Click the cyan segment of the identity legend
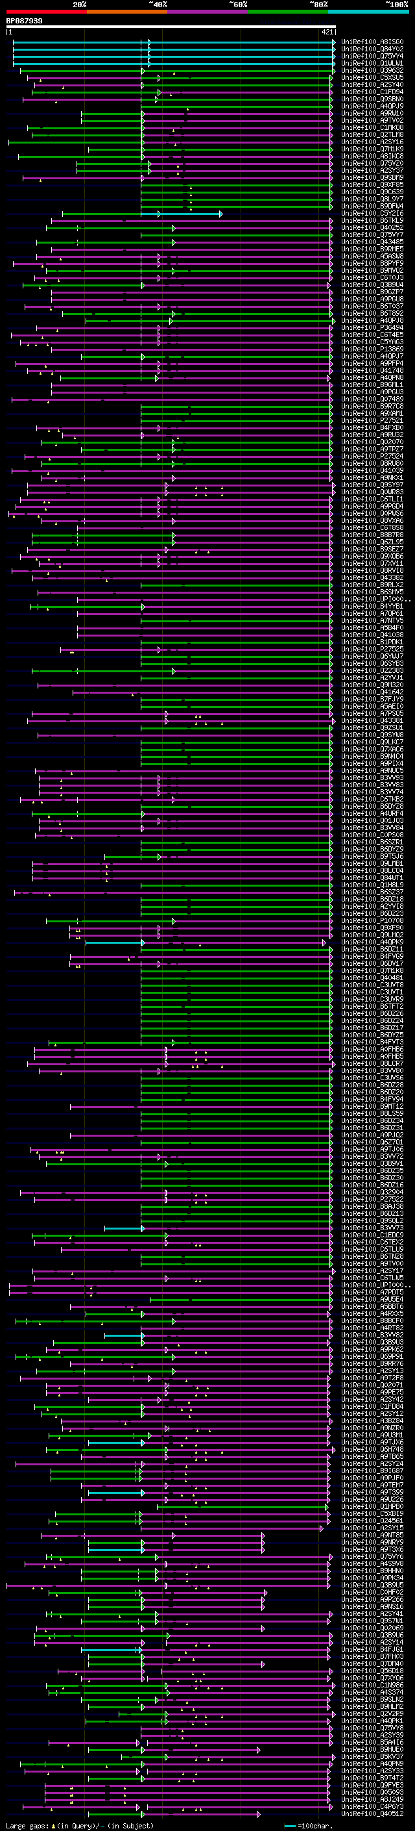The width and height of the screenshot is (415, 1831). click(x=368, y=12)
